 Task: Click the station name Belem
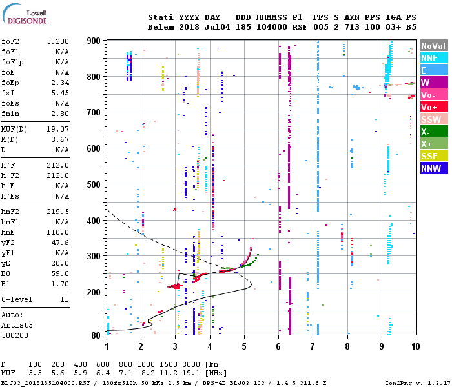[161, 27]
